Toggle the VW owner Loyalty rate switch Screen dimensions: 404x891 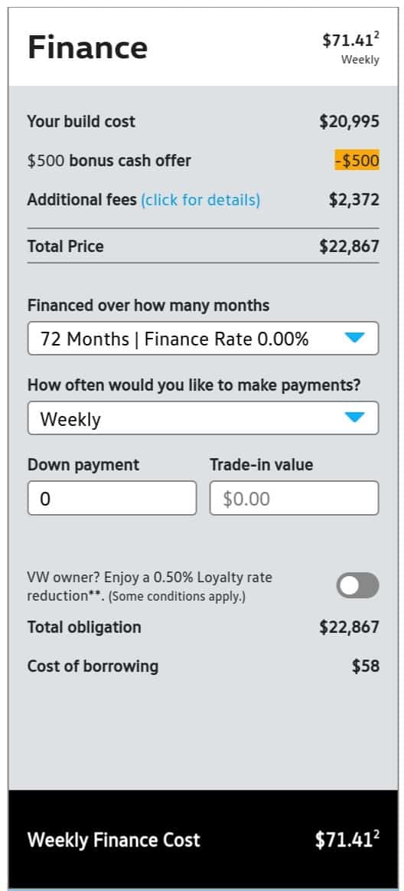(357, 585)
